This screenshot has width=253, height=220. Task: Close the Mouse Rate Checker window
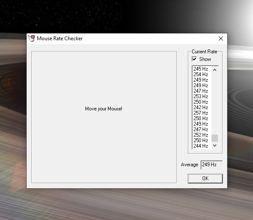click(x=221, y=38)
